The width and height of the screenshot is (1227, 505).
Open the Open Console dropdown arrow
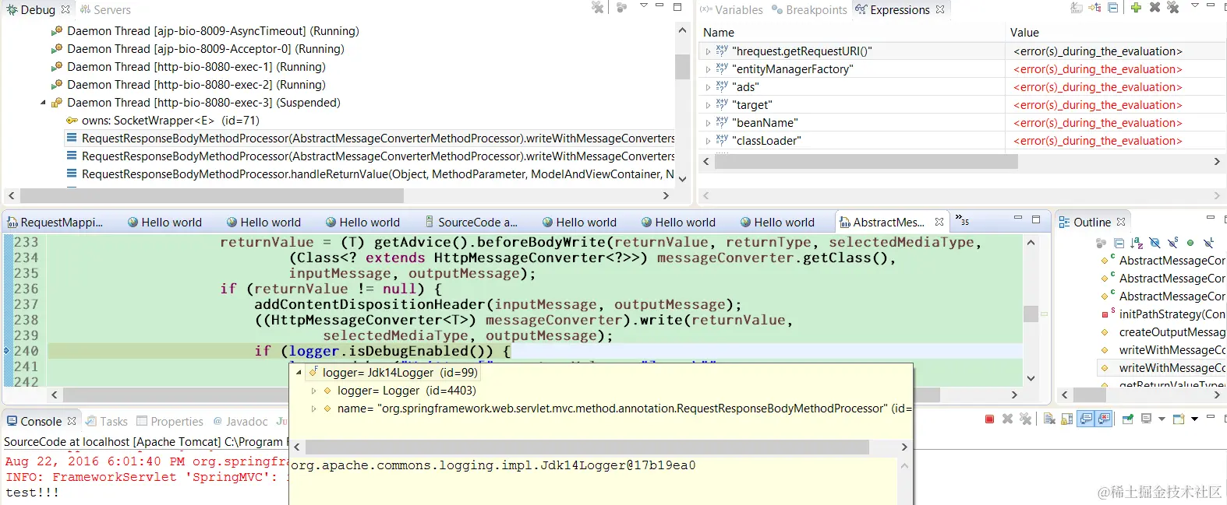(1194, 419)
